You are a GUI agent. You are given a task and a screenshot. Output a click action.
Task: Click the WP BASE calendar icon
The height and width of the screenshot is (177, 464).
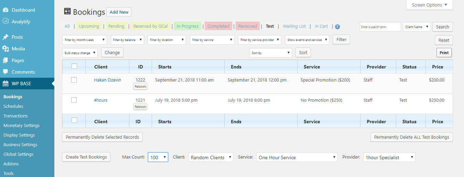tap(6, 84)
